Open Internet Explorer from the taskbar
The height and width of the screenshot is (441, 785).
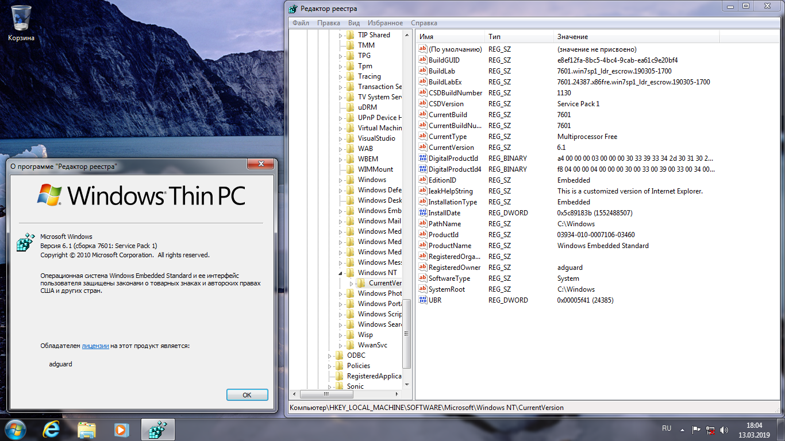point(52,430)
